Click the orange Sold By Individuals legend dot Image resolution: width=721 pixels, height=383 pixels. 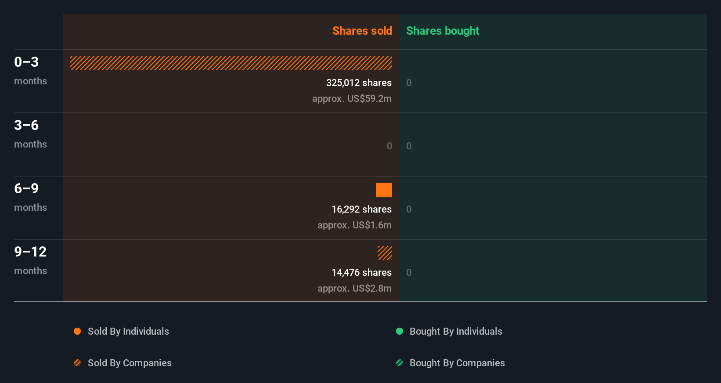click(77, 331)
